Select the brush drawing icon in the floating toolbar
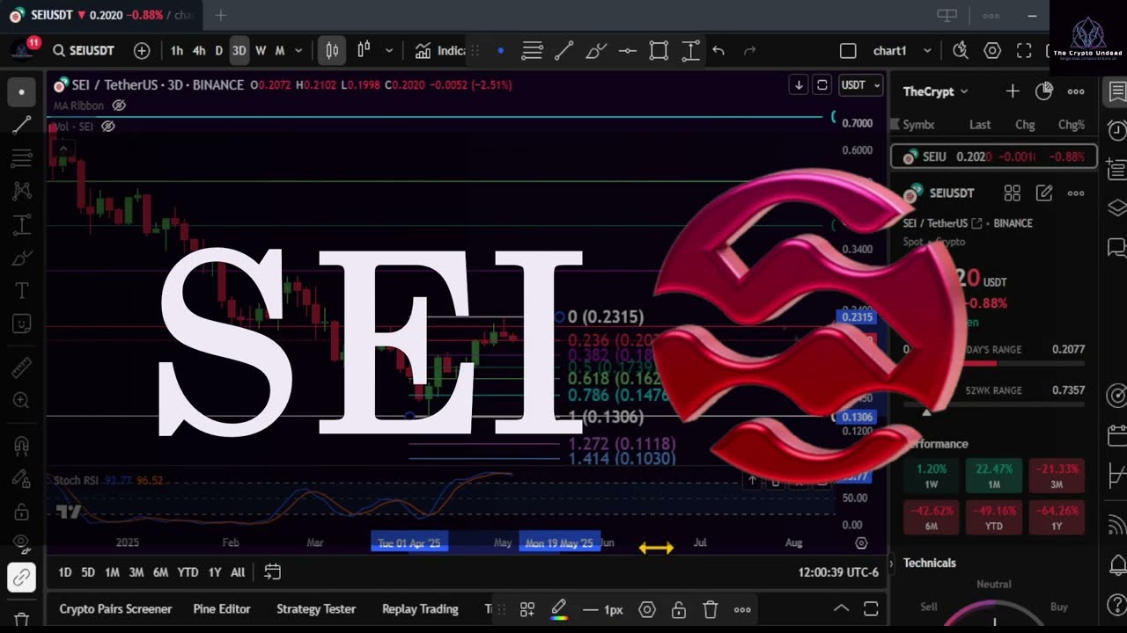Viewport: 1127px width, 633px height. pyautogui.click(x=596, y=51)
